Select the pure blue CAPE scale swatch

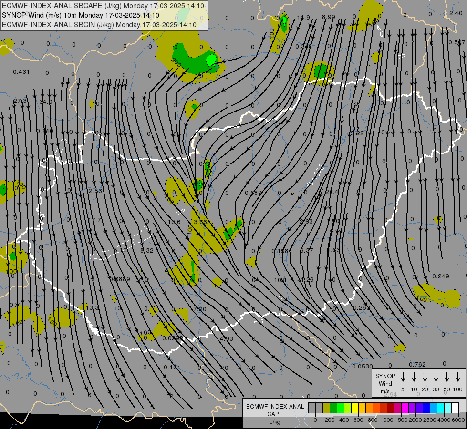coord(426,408)
